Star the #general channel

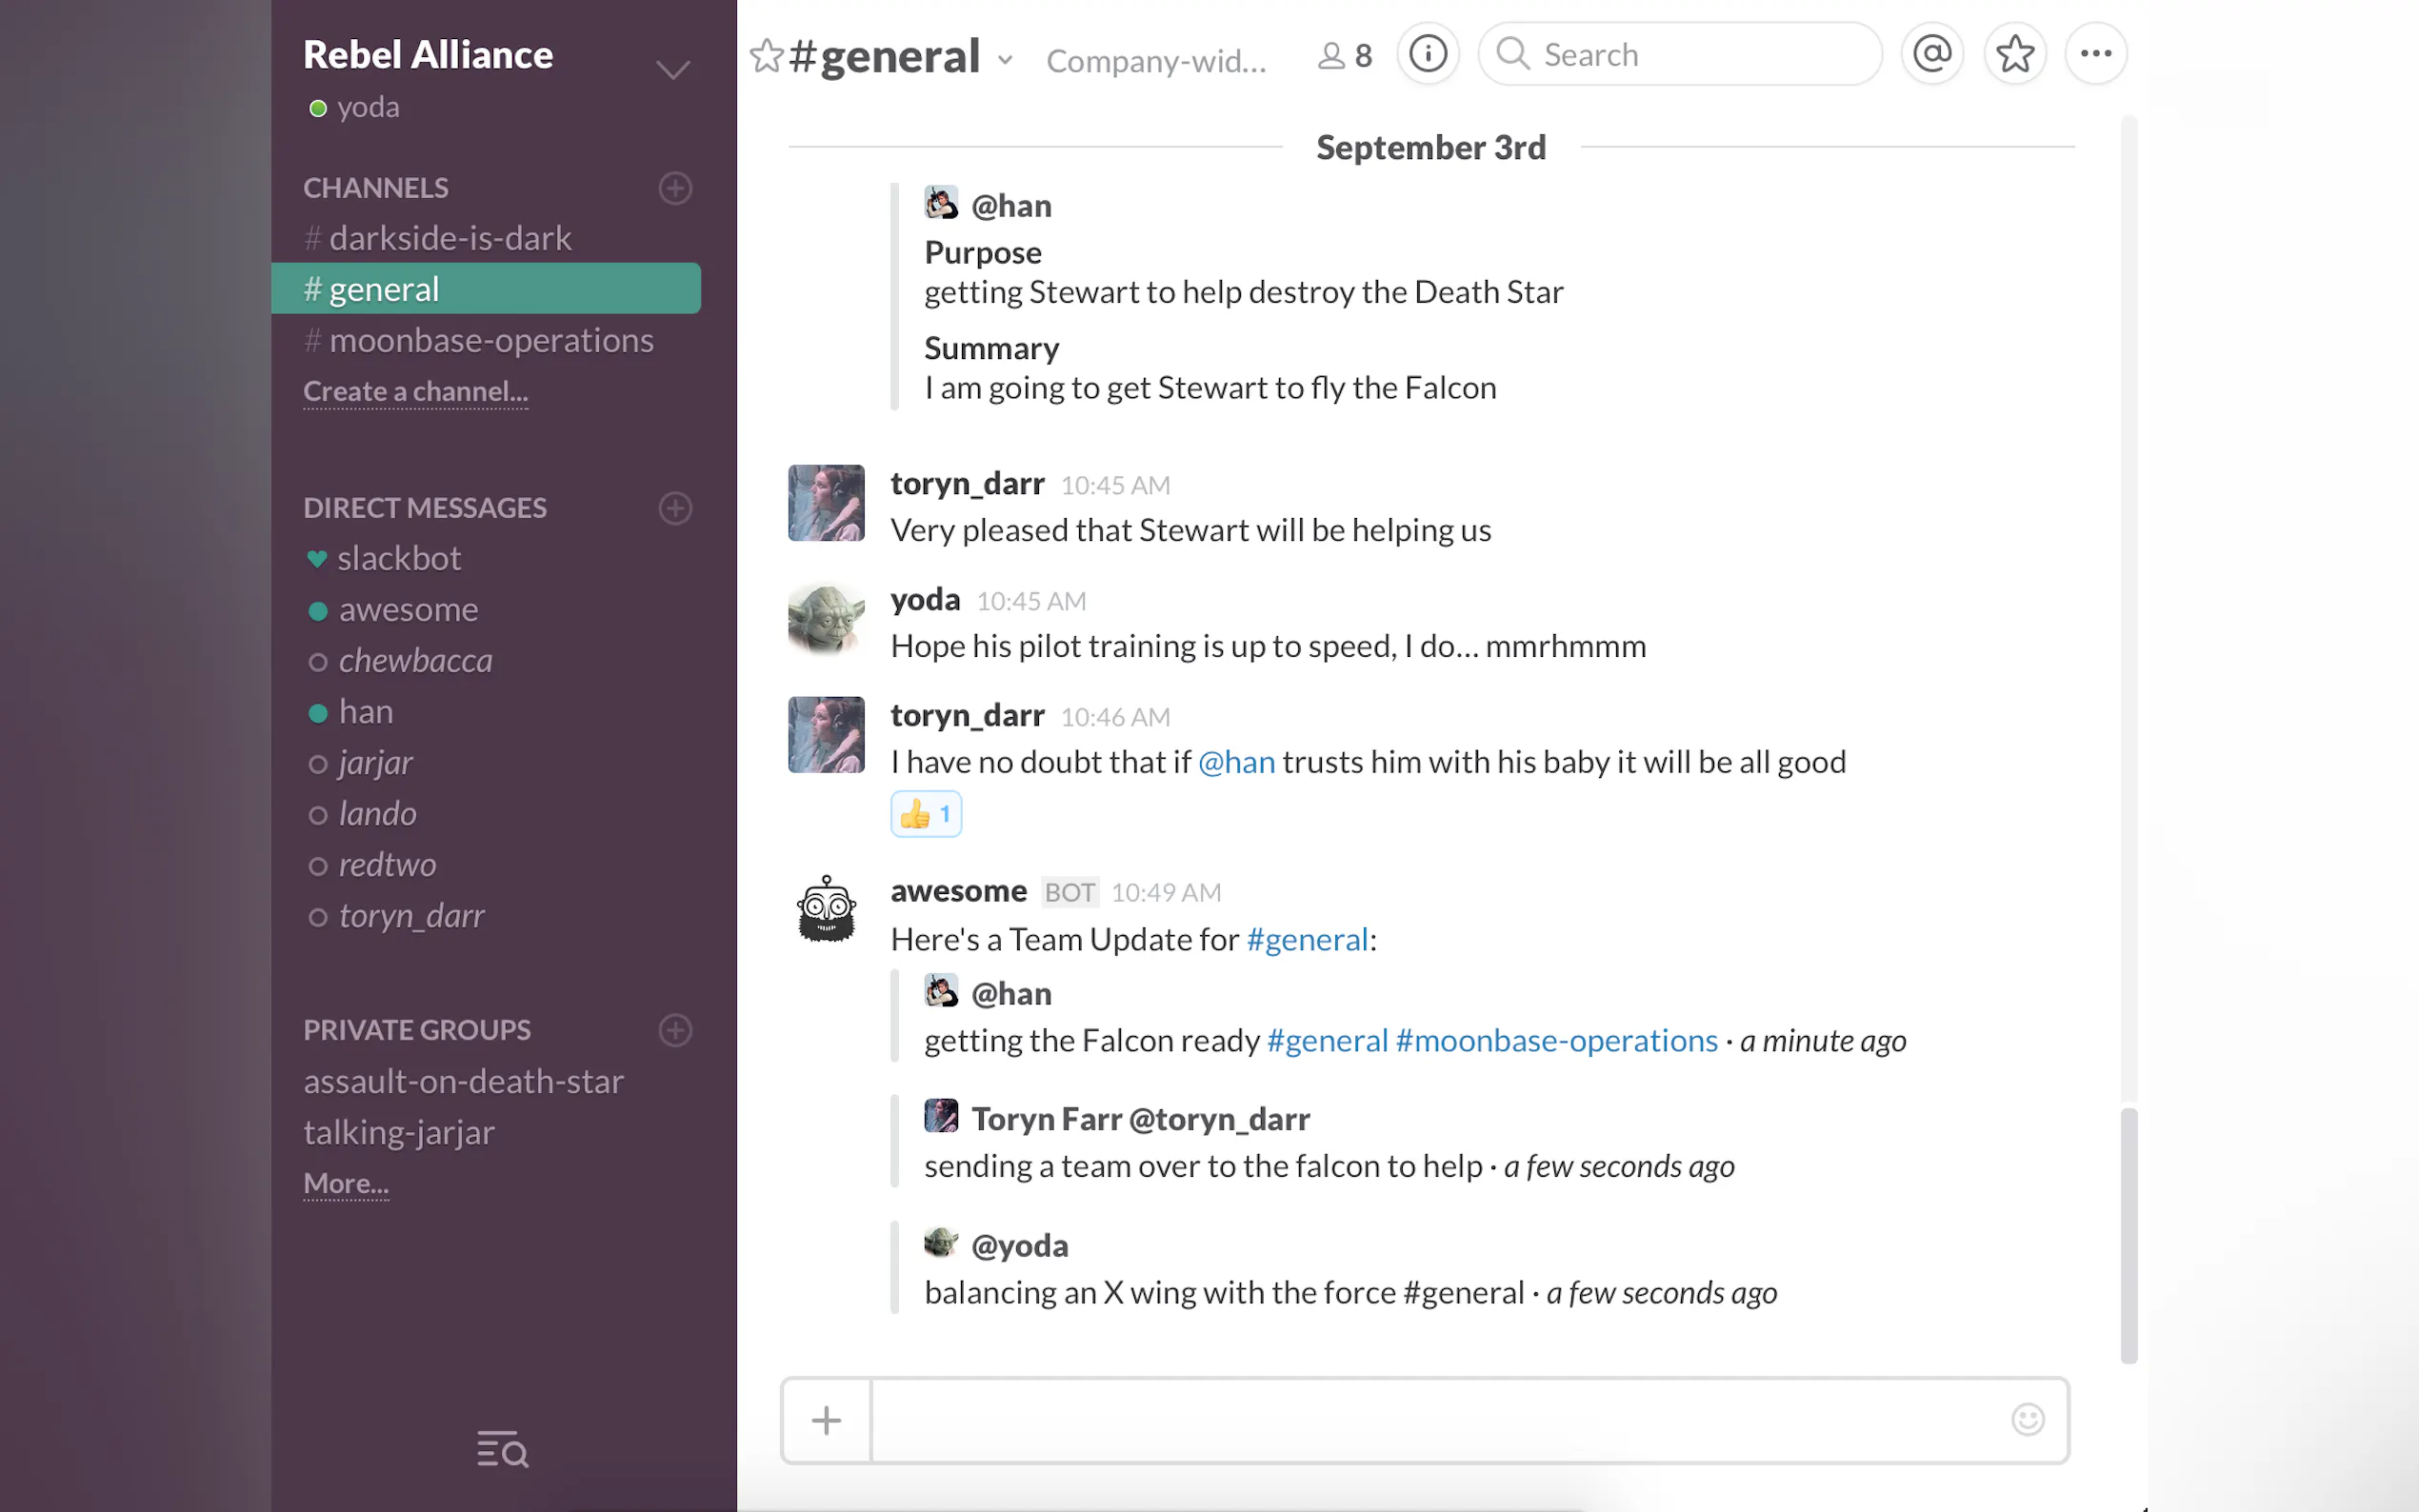(766, 56)
